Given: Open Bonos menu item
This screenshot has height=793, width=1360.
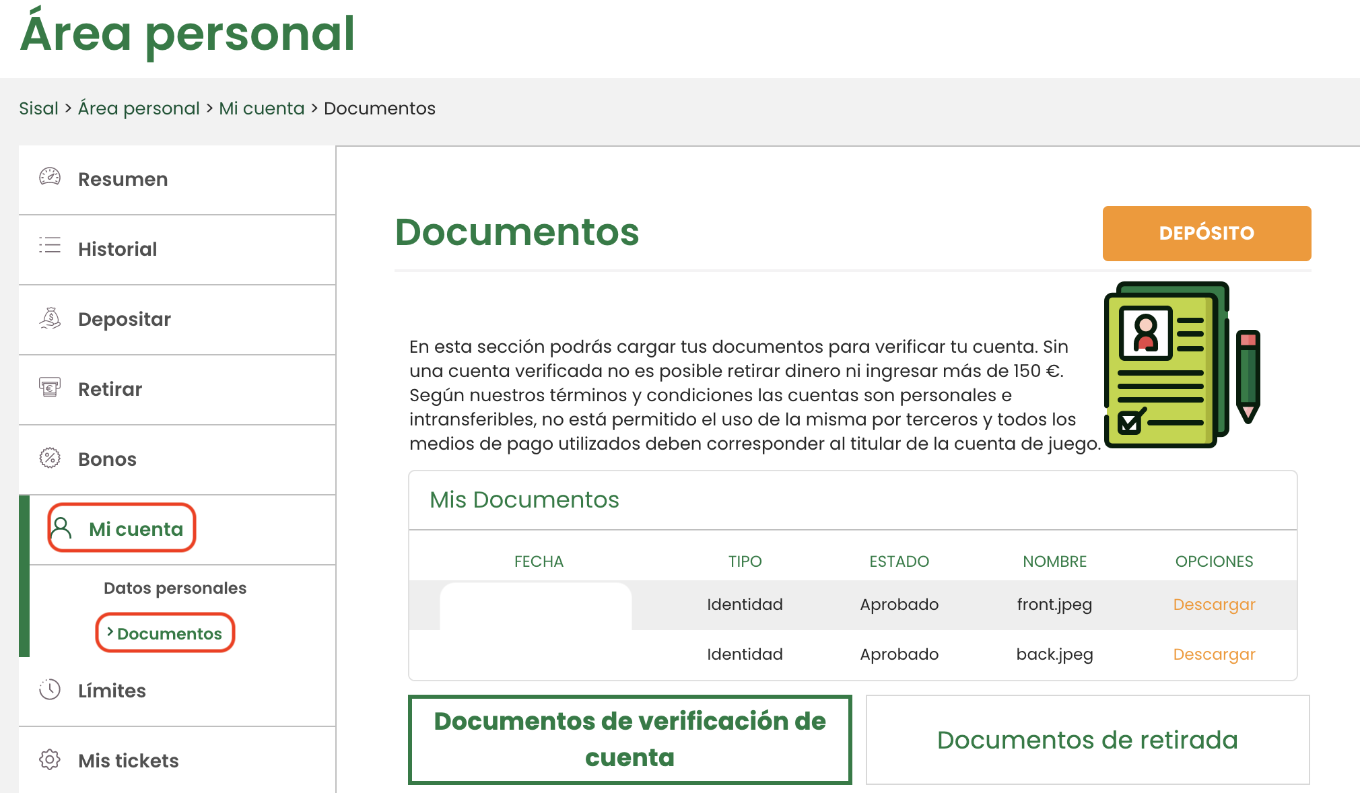Looking at the screenshot, I should coord(178,460).
